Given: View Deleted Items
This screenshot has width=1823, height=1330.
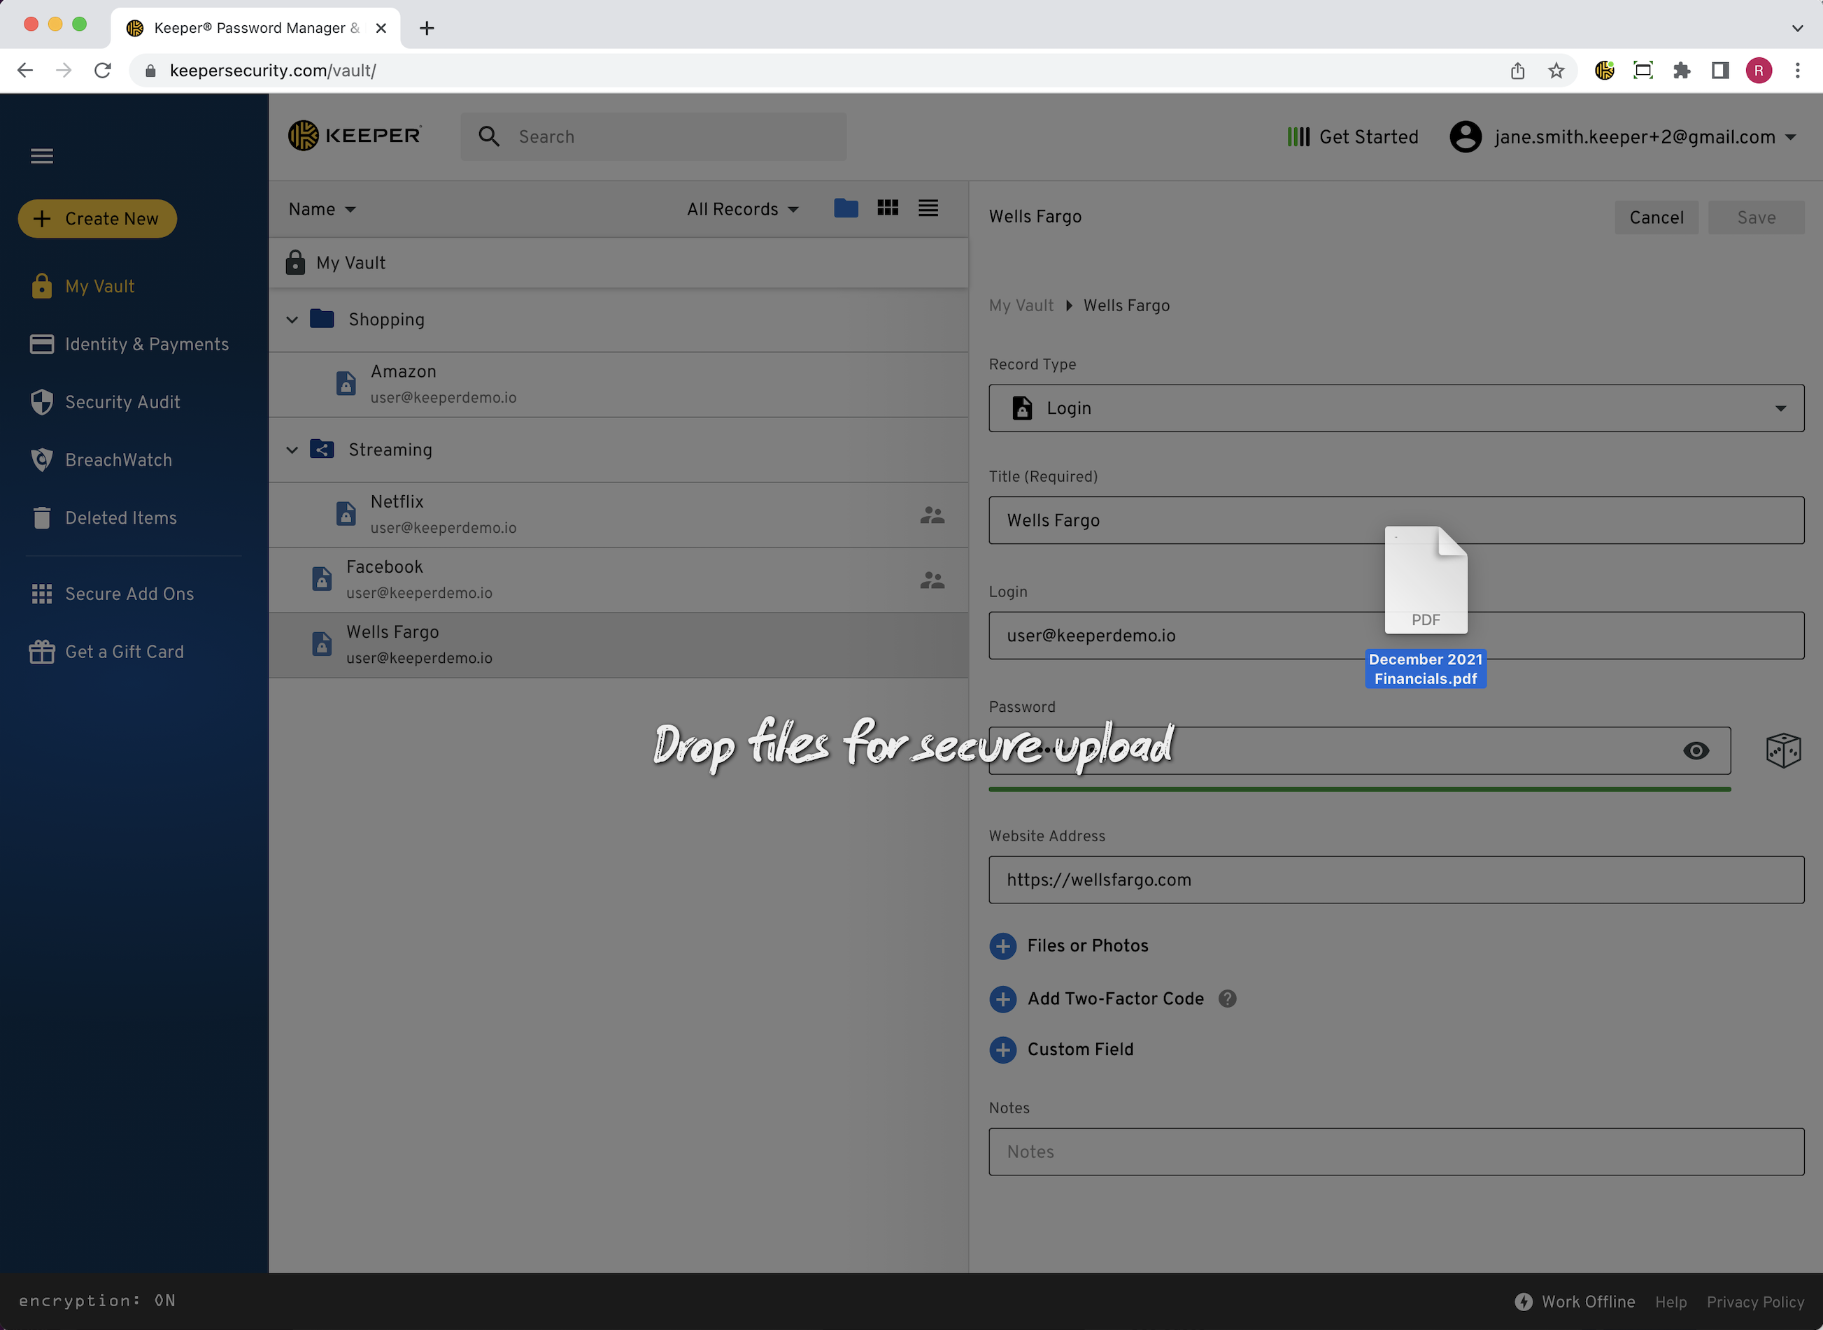Looking at the screenshot, I should coord(104,518).
